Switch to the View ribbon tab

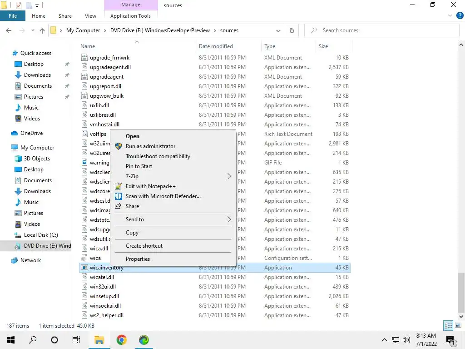[90, 16]
